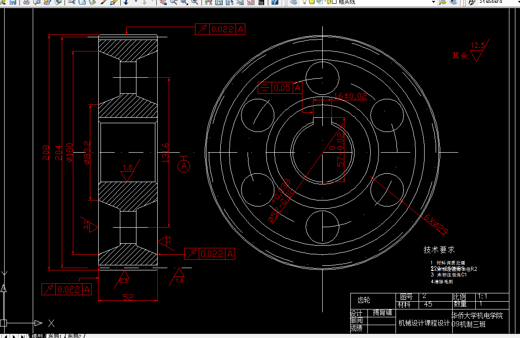Click Zoom Previous icon

[x=195, y=2]
